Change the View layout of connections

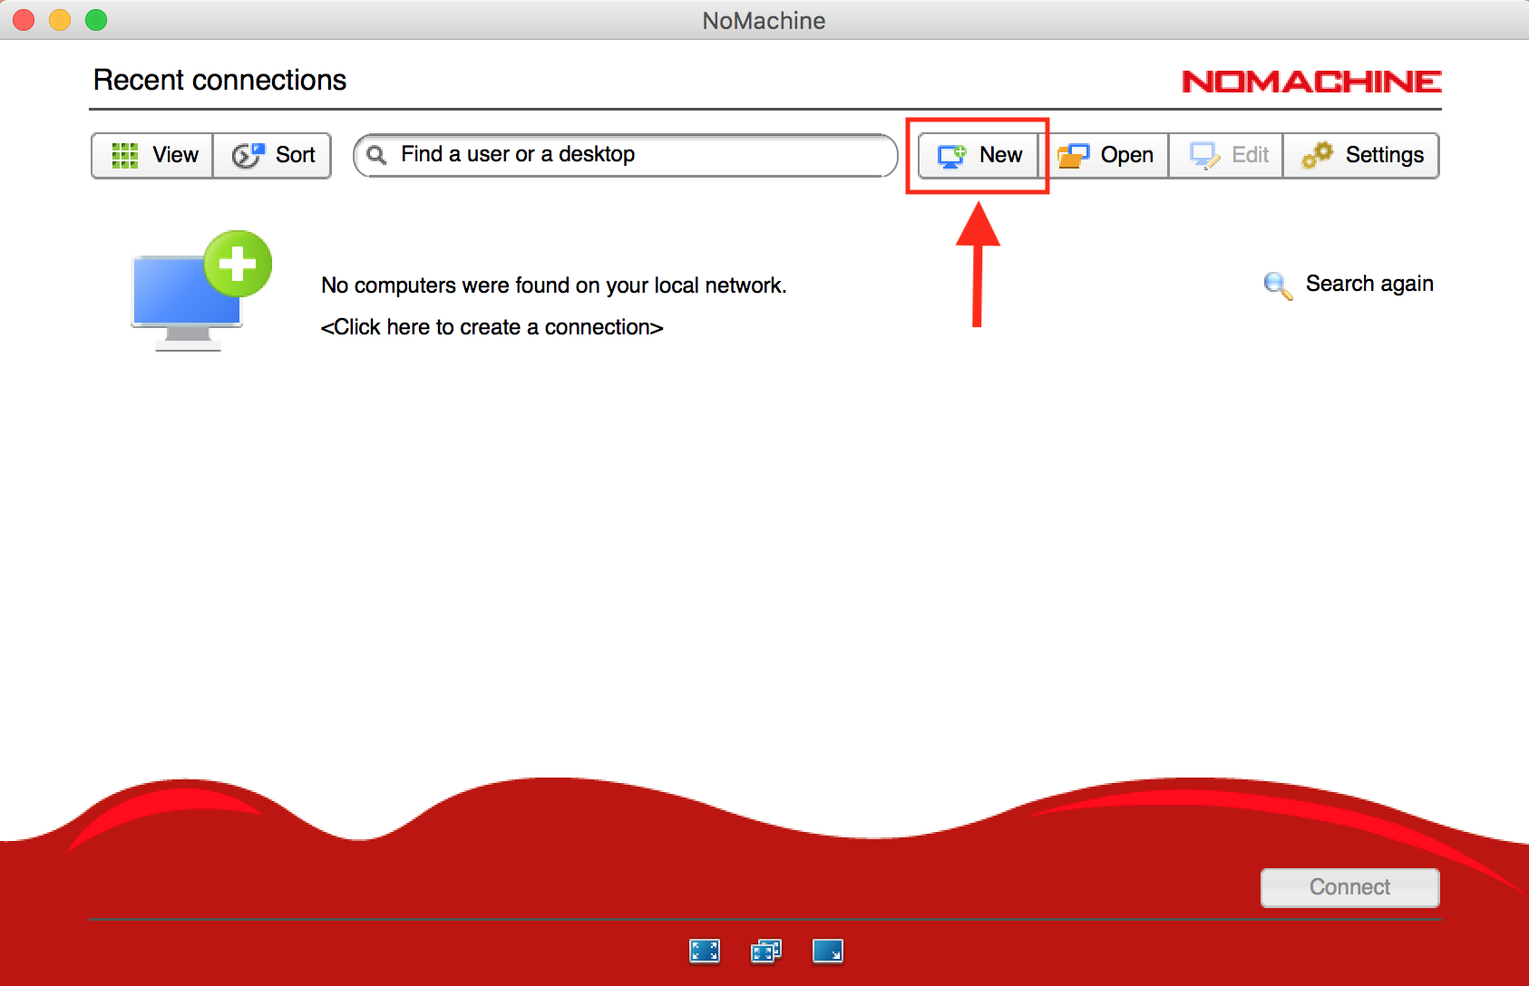click(153, 155)
